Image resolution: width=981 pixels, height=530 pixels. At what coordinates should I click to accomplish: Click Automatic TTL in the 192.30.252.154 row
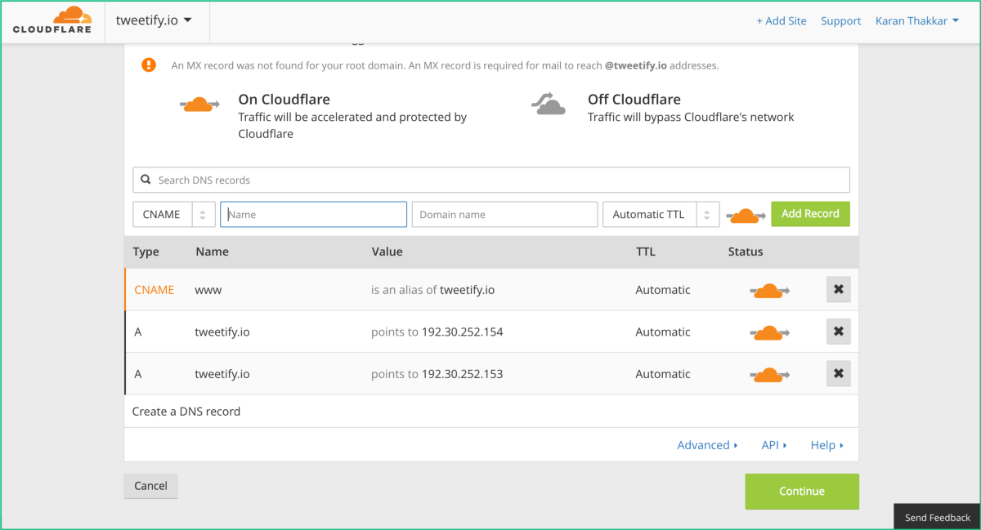coord(663,332)
